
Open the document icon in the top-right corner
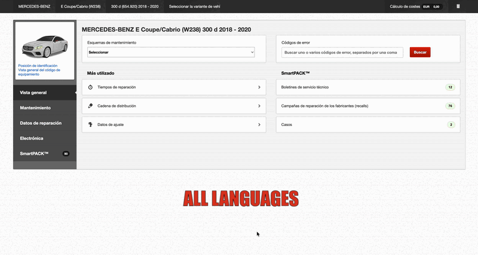tap(458, 7)
